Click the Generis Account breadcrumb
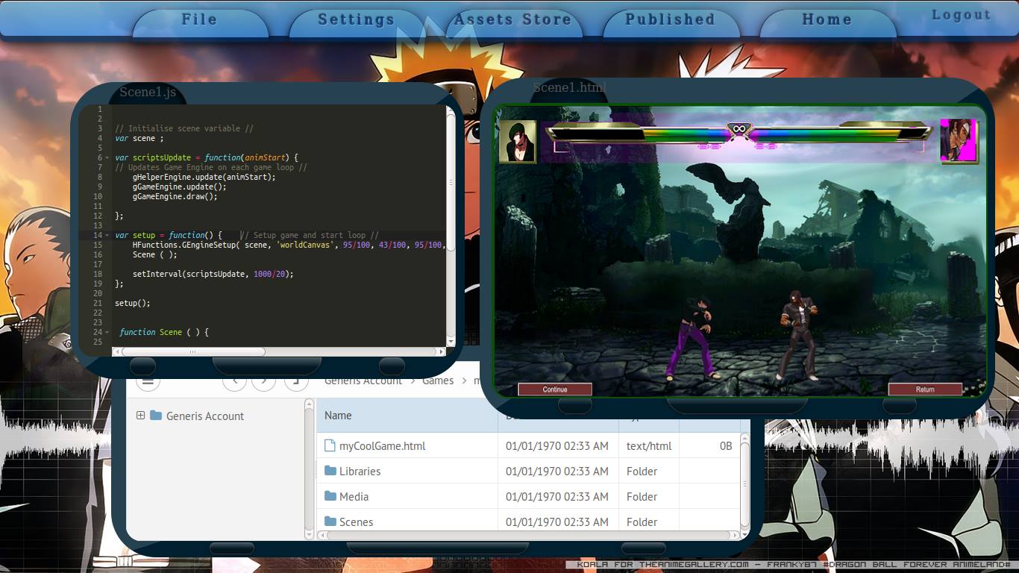This screenshot has height=573, width=1019. [x=363, y=381]
